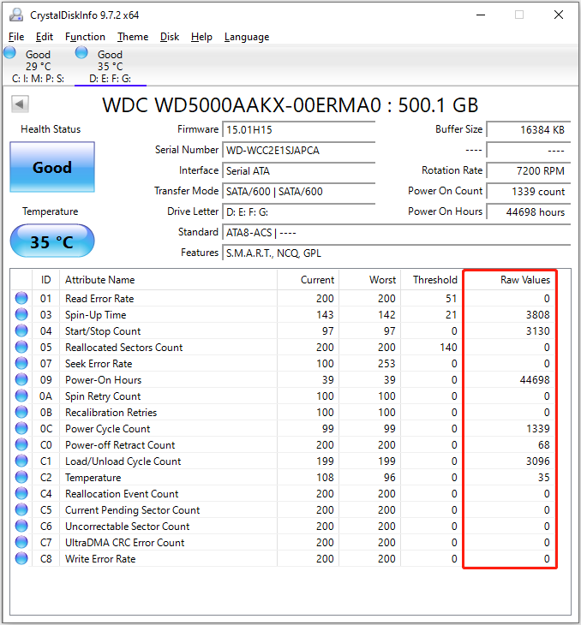
Task: Click the ID column header
Action: click(x=46, y=280)
